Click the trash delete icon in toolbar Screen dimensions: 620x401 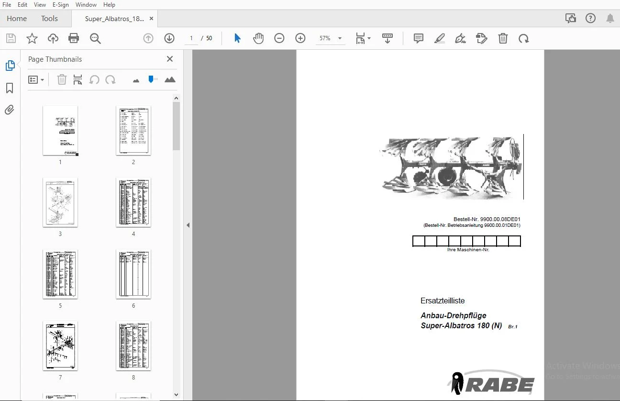503,38
